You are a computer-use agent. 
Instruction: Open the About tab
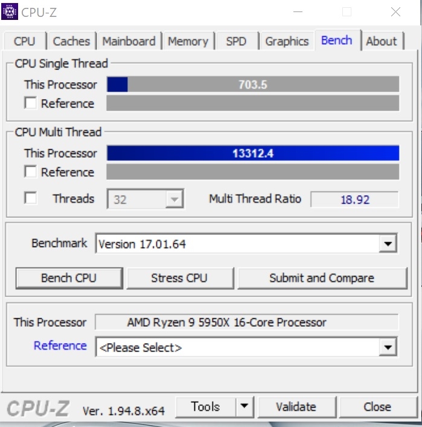tap(382, 42)
